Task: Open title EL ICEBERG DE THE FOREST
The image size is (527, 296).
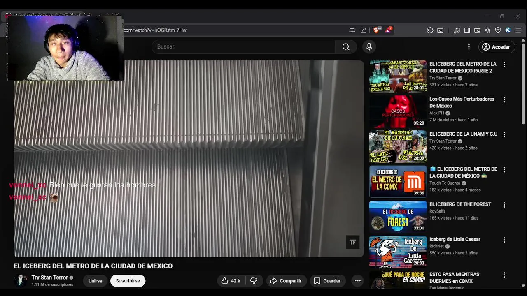Action: [x=460, y=204]
